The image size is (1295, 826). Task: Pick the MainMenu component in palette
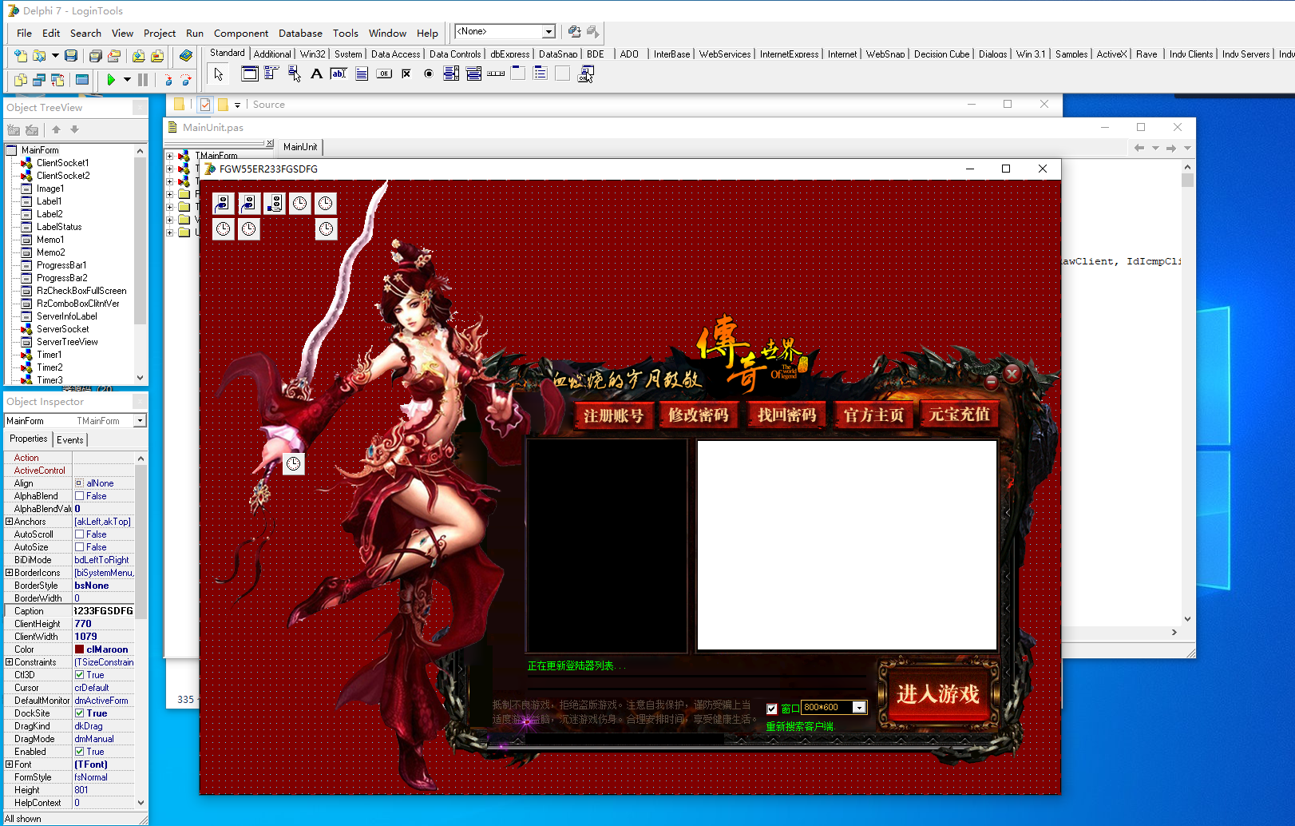coord(272,74)
